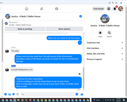Open the Chrome three-dot menu
Image resolution: width=127 pixels, height=102 pixels.
pyautogui.click(x=125, y=3)
